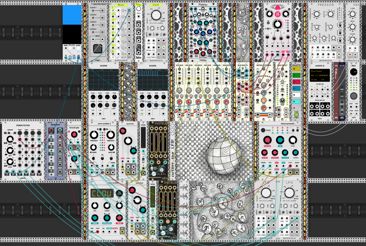Click the pink probability knob on bernoulli gate
This screenshot has width=366, height=246.
74,134
